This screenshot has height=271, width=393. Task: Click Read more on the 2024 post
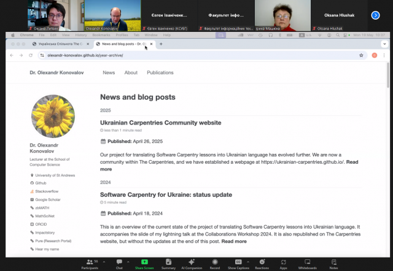234,242
